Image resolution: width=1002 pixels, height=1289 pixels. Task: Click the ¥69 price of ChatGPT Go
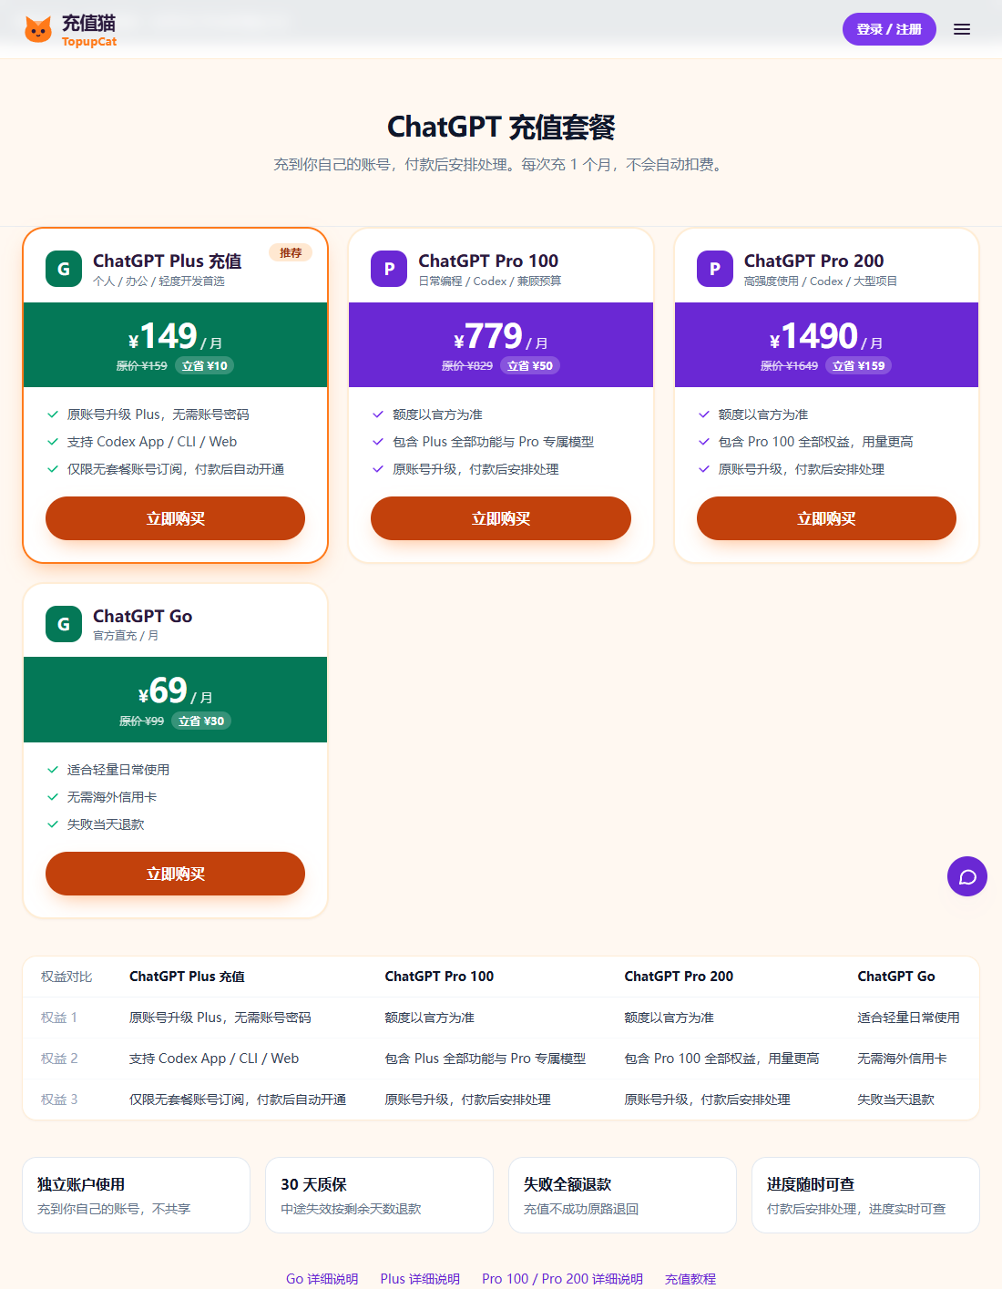[x=163, y=691]
